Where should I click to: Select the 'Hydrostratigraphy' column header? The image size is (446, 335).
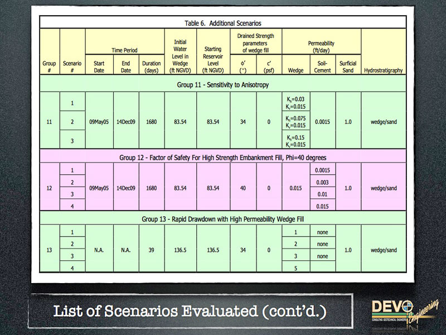click(x=383, y=71)
